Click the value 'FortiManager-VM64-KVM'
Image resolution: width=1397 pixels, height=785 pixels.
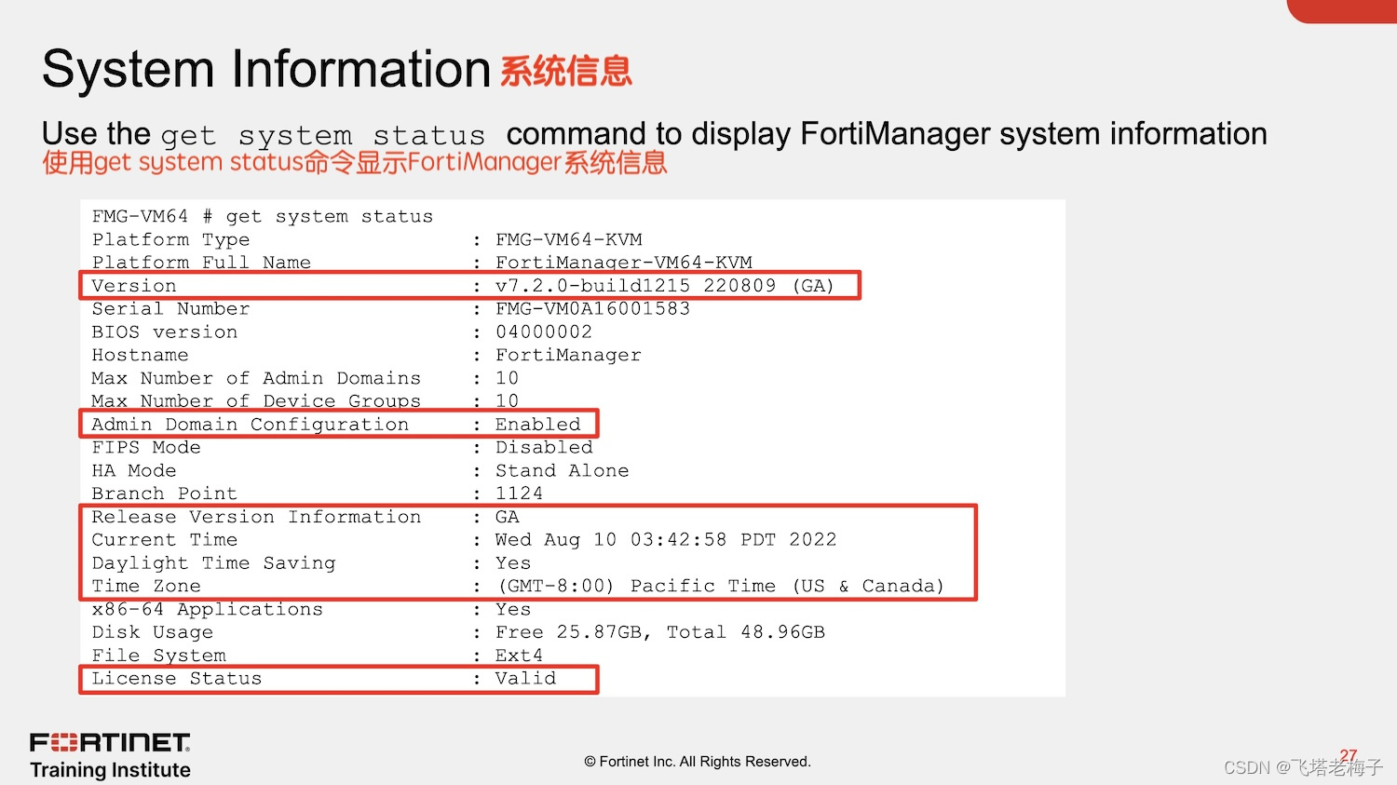(624, 263)
